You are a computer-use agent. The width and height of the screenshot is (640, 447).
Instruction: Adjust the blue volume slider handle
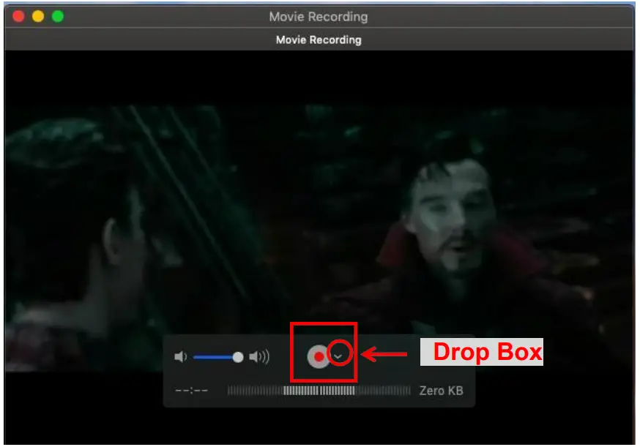238,357
